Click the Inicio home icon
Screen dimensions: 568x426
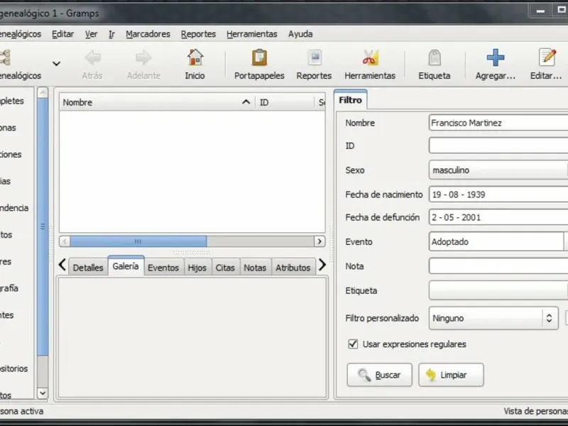[x=195, y=58]
